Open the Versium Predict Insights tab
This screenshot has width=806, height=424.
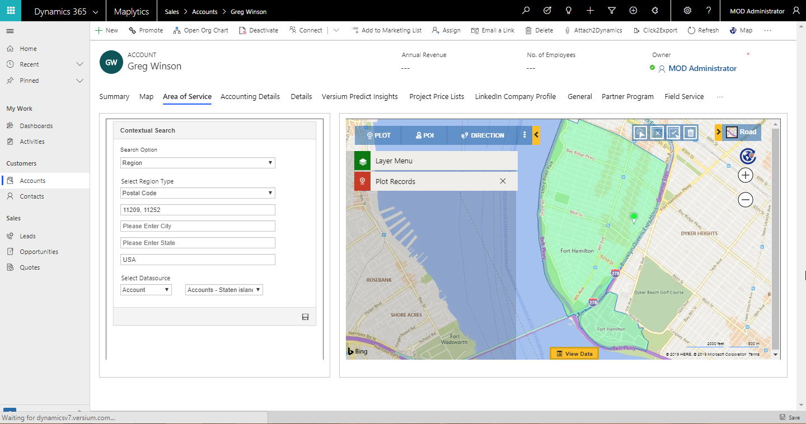pyautogui.click(x=360, y=97)
